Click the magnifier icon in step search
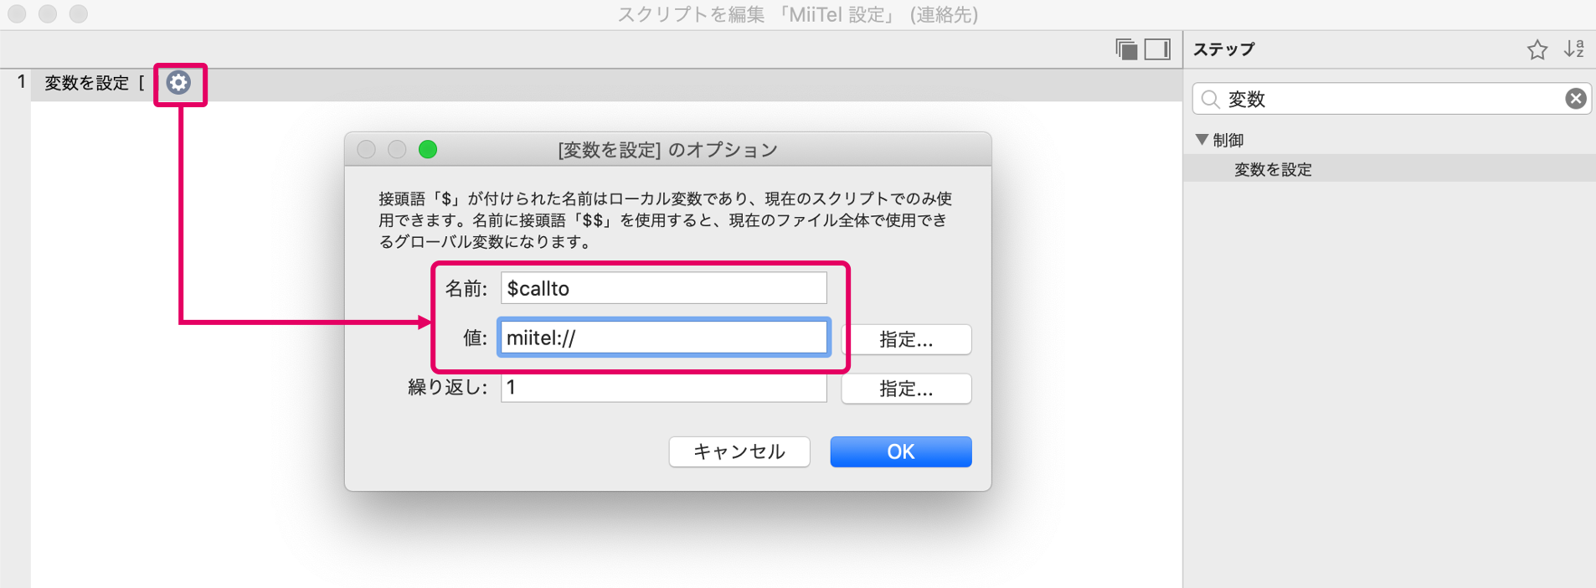This screenshot has height=588, width=1596. coord(1210,100)
